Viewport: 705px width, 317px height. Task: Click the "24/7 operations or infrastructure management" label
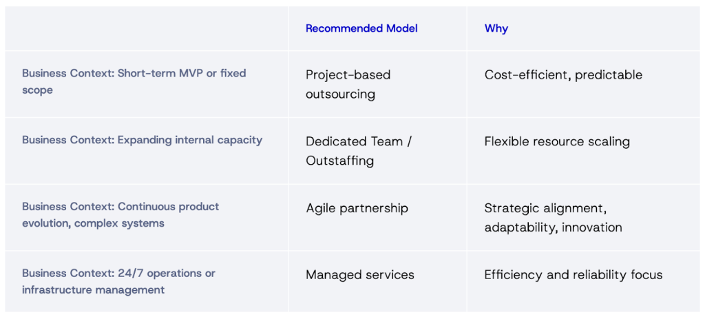click(118, 281)
